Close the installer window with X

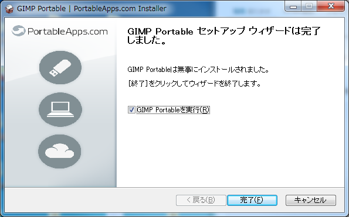[331, 6]
